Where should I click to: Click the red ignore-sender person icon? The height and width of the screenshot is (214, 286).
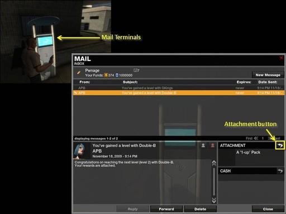click(212, 145)
